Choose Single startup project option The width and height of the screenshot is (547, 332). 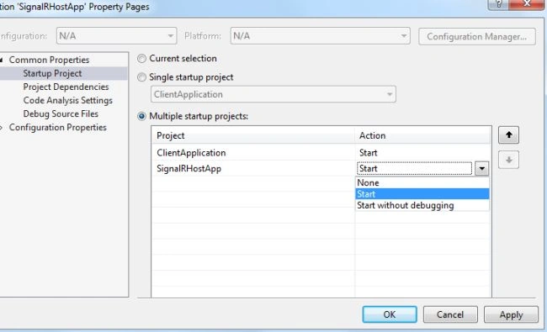coord(141,77)
